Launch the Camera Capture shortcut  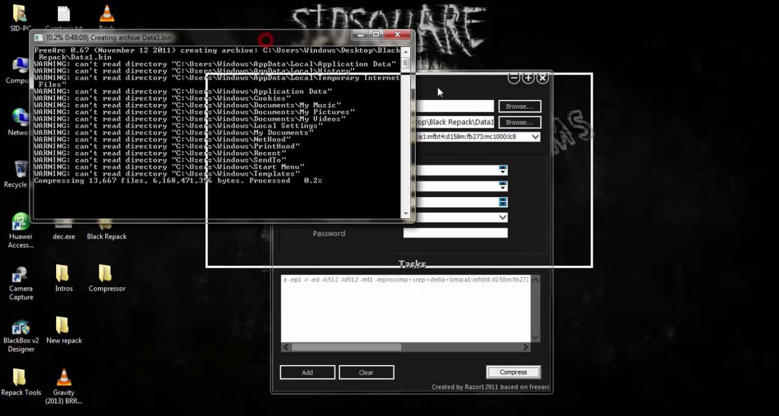pyautogui.click(x=21, y=283)
